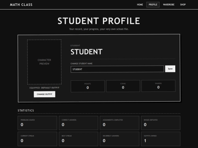Select the Profile nav tab
This screenshot has width=198, height=148.
pos(153,5)
